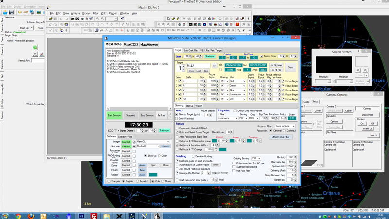Click the save icon in TheSkyX toolbar
Image resolution: width=389 pixels, height=219 pixels.
[x=11, y=12]
